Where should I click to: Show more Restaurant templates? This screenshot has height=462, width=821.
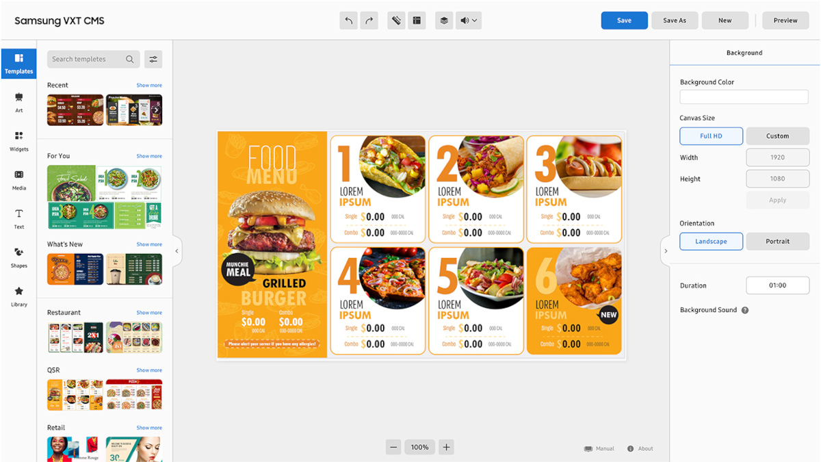point(149,313)
